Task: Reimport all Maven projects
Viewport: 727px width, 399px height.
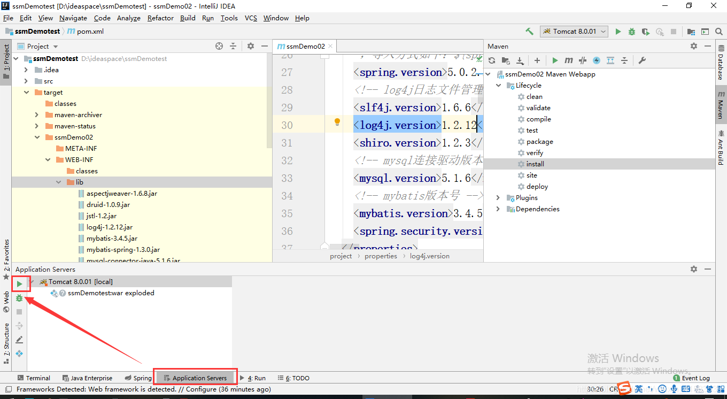Action: (492, 60)
